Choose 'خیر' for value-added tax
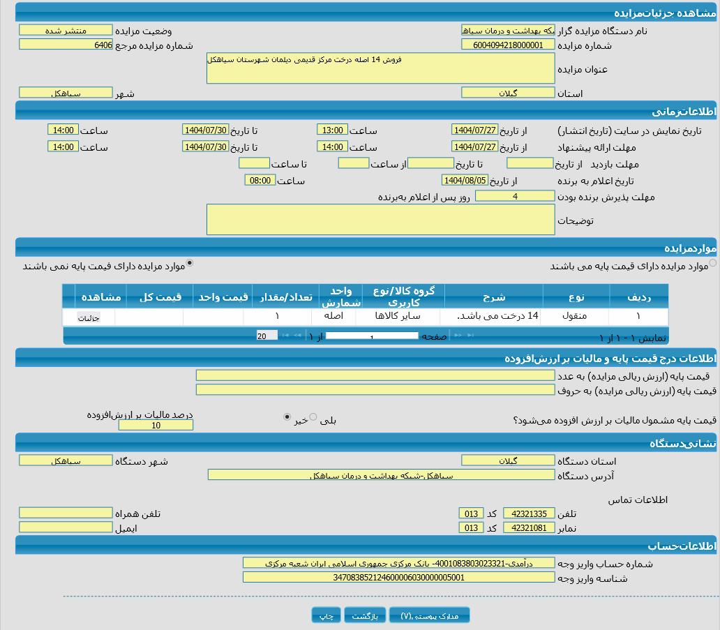 coord(287,417)
